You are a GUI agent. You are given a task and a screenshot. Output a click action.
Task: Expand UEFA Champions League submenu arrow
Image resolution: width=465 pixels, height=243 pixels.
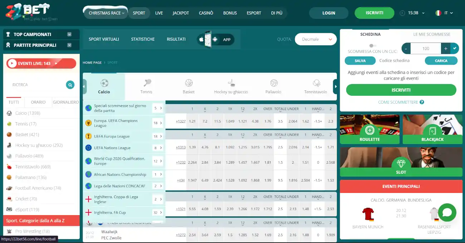click(161, 123)
